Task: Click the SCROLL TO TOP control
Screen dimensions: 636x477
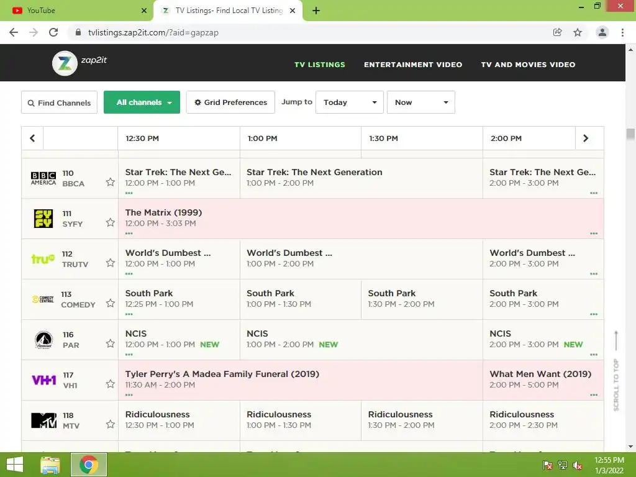Action: pyautogui.click(x=616, y=371)
